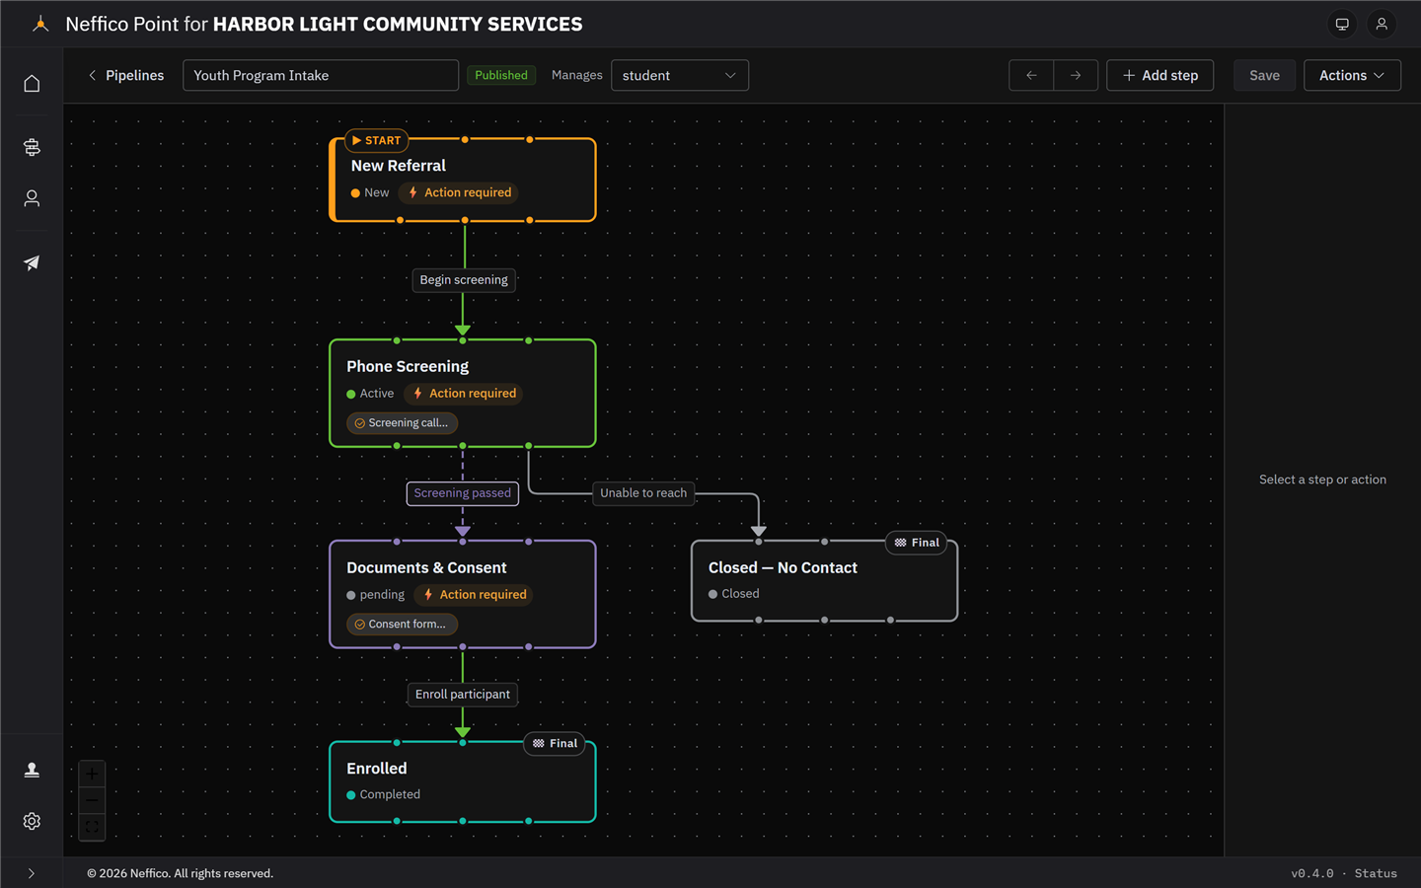The height and width of the screenshot is (888, 1421).
Task: Click the Closed status label
Action: coord(734,594)
